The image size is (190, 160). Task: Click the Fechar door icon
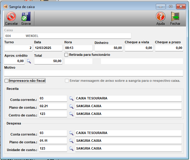175,17
